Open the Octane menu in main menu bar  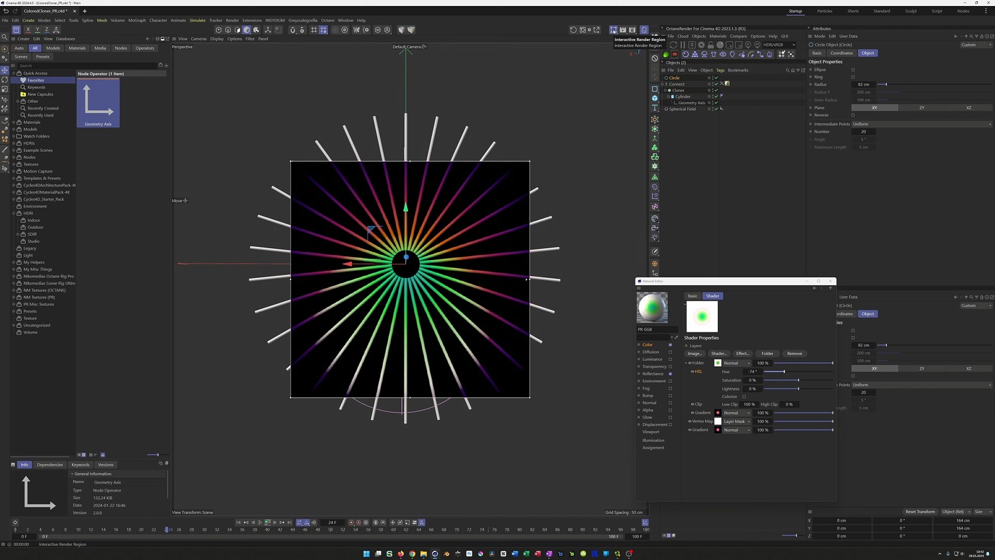(328, 21)
